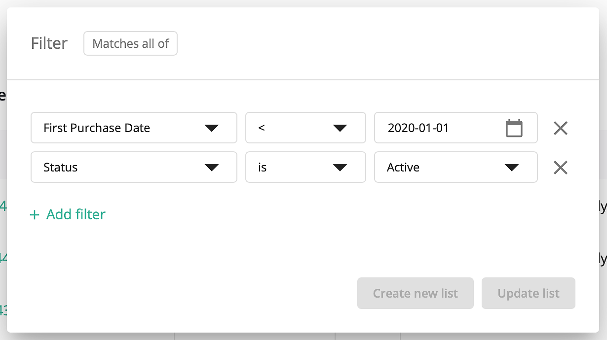Expand the '<' comparison operator dropdown
The image size is (607, 340).
click(305, 128)
